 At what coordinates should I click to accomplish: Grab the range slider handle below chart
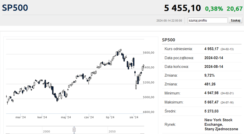pos(74,130)
